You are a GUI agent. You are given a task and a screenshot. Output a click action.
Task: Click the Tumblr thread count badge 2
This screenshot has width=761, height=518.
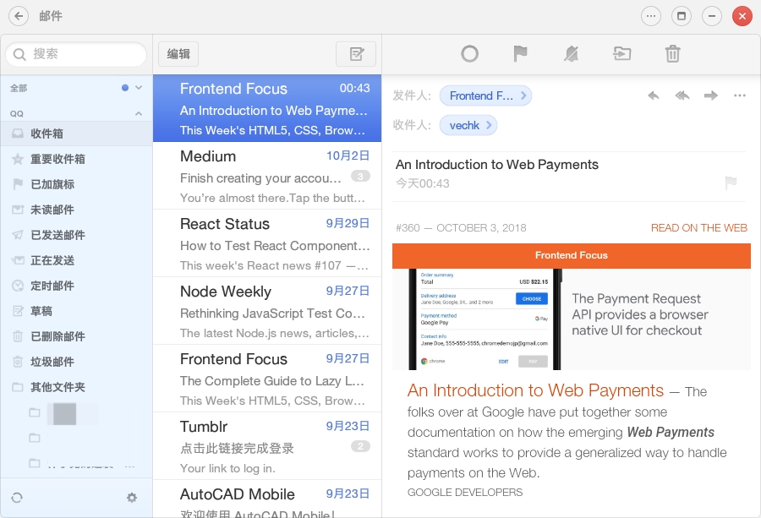[360, 446]
